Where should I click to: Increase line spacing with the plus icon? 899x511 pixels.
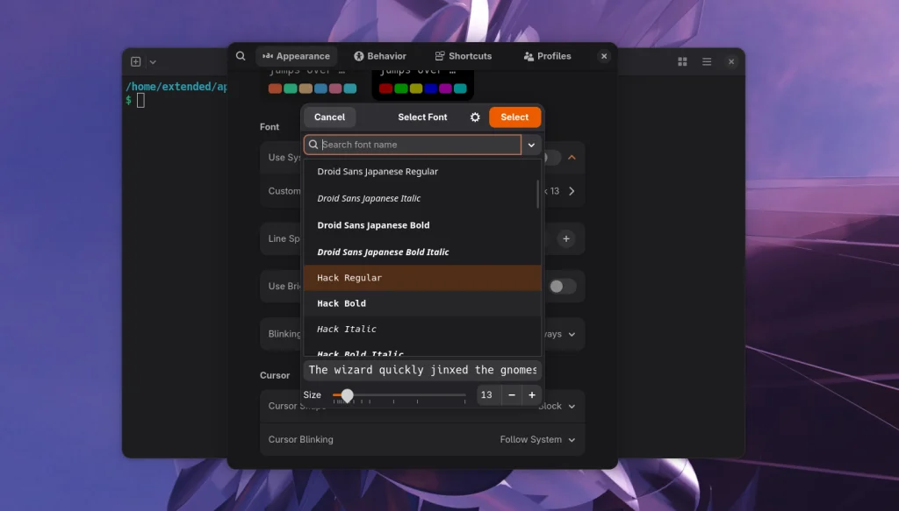click(x=566, y=238)
